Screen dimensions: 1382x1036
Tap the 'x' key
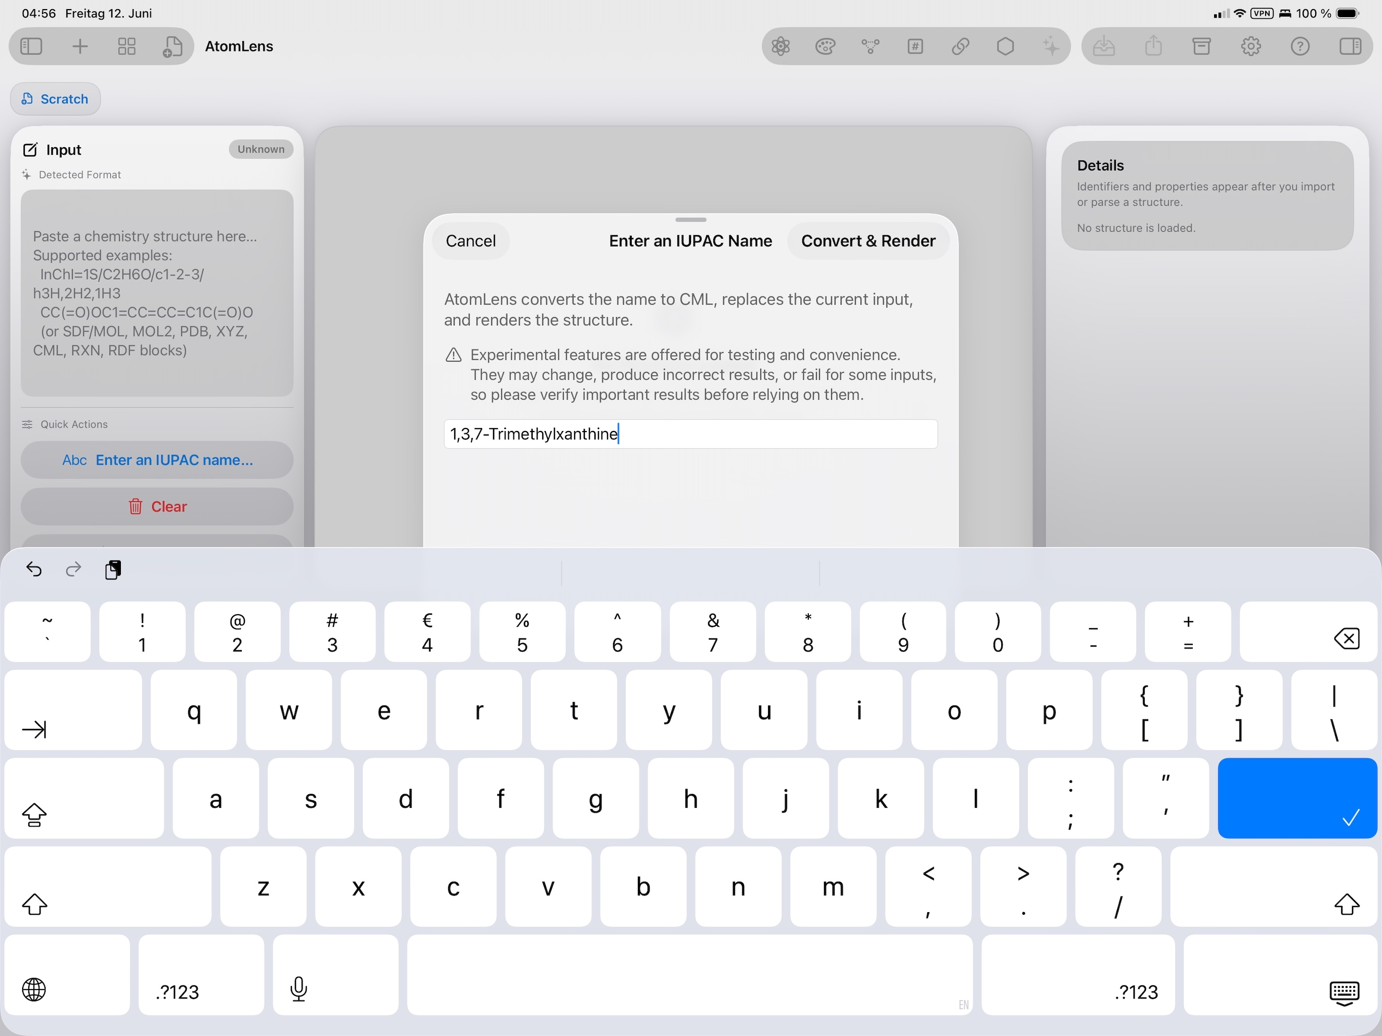click(x=358, y=886)
